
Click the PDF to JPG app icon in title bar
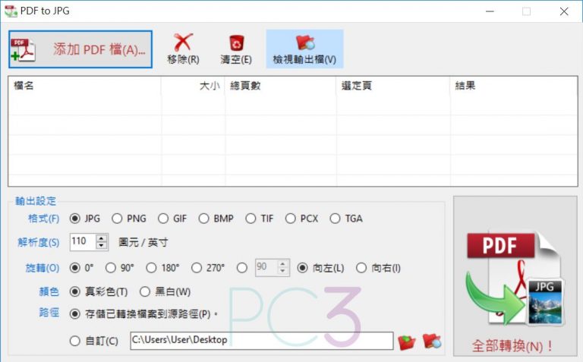(11, 11)
